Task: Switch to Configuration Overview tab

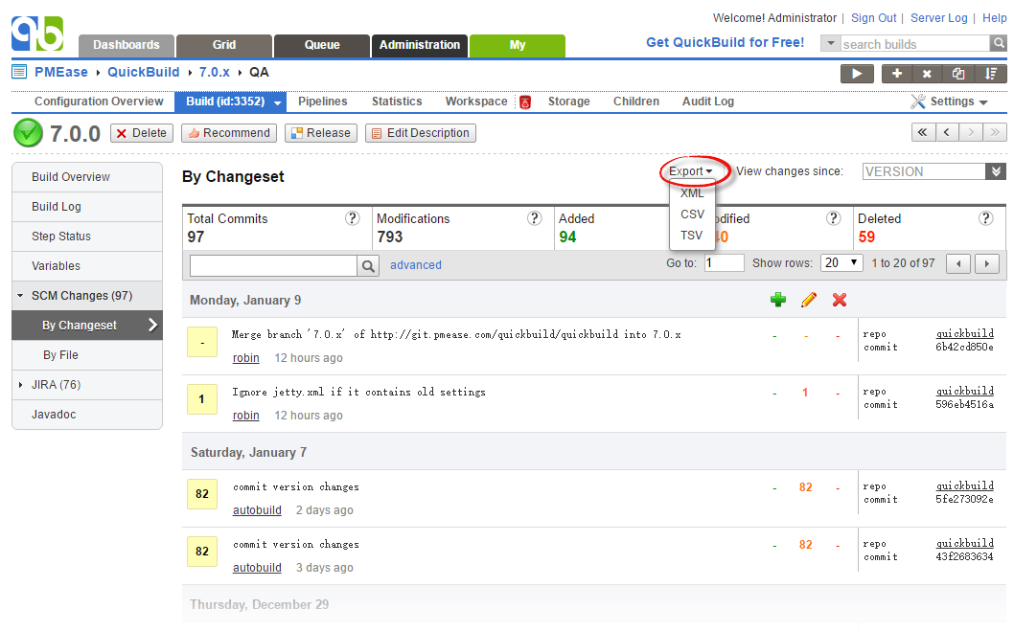Action: [x=99, y=102]
